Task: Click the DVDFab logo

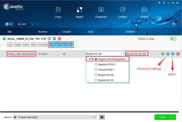Action: [x=13, y=7]
